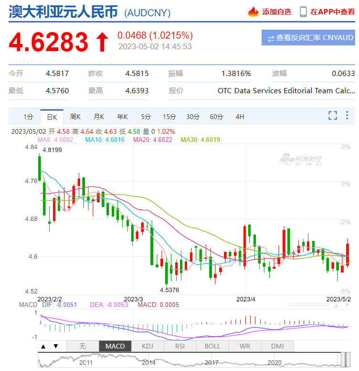359x371 pixels.
Task: Click the DEA: -0.0053 label
Action: pos(109,305)
